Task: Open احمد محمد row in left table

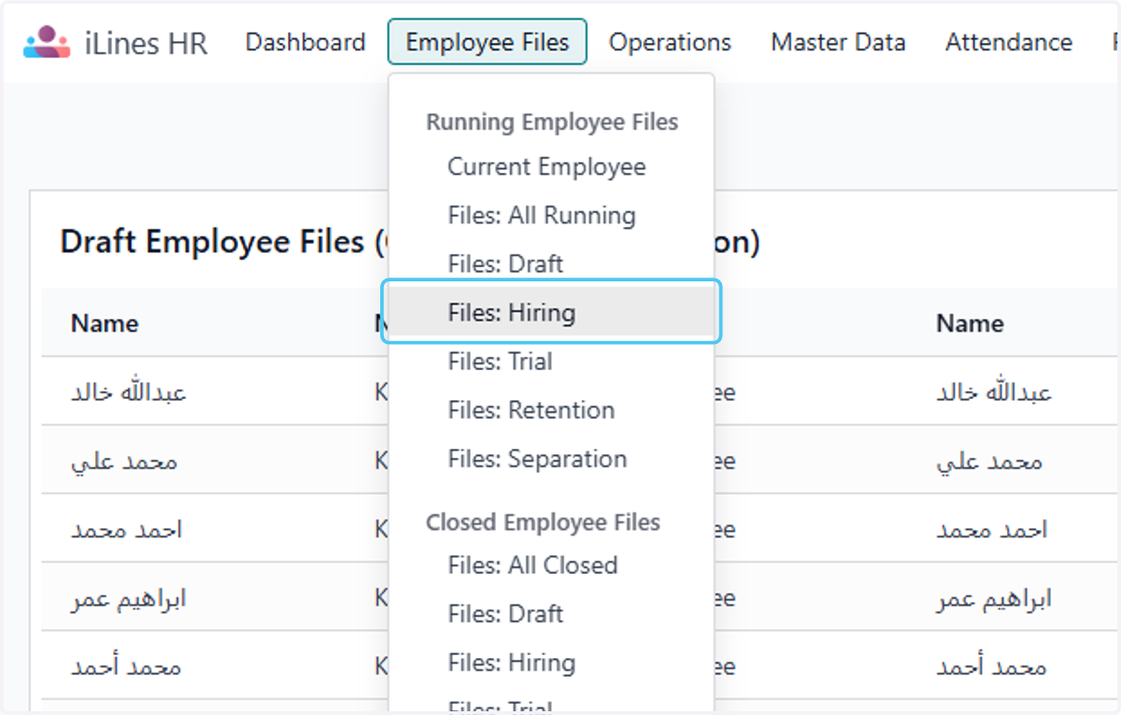Action: tap(127, 529)
